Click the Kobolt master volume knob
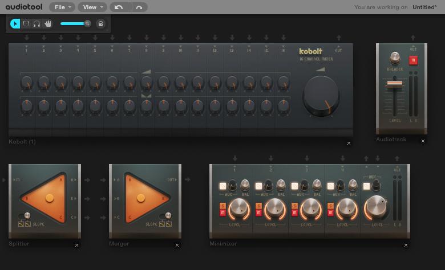The width and height of the screenshot is (445, 270). pos(321,96)
